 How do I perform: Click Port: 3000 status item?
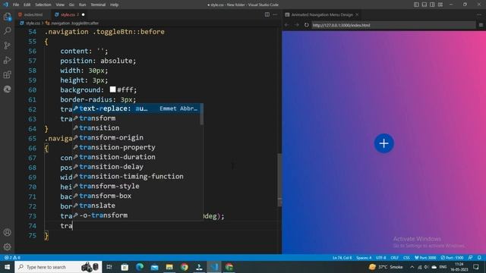[x=425, y=258]
